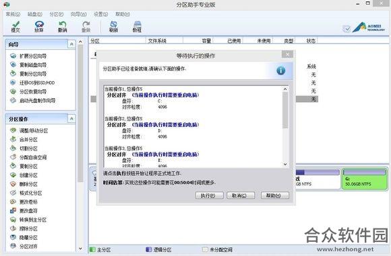Screen dimensions: 391x256
Task: Open the 教程 (Tutorial) toolbar icon
Action: coord(137,26)
